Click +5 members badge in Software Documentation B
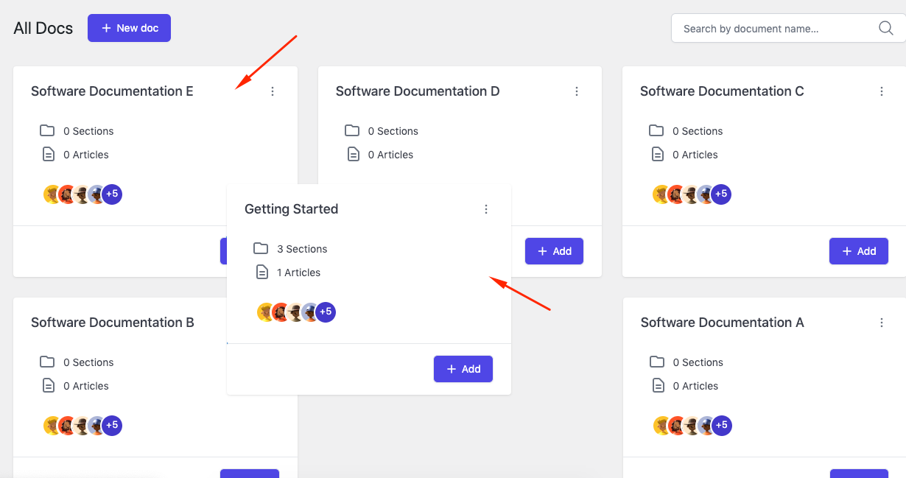The image size is (906, 478). pos(112,426)
